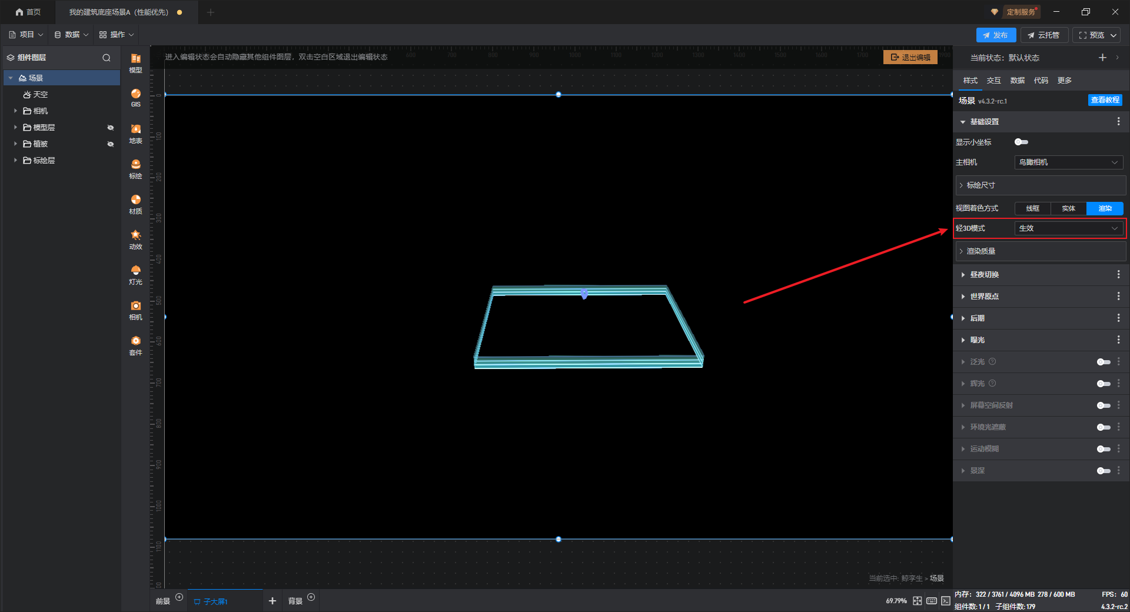
Task: Open more options for 曝光
Action: pyautogui.click(x=1118, y=340)
